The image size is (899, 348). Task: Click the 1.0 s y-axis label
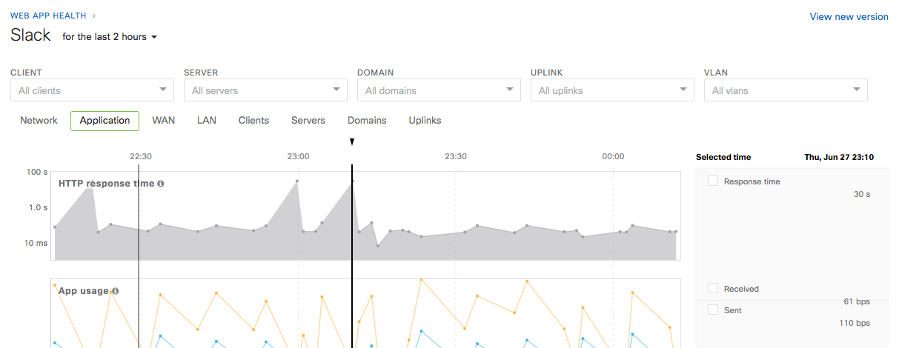(39, 207)
